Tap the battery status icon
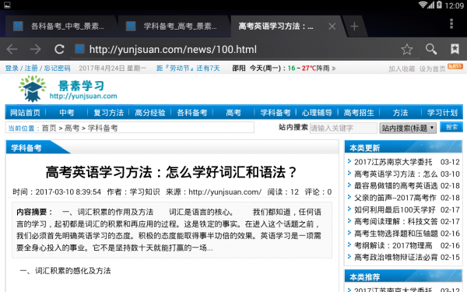The height and width of the screenshot is (292, 467). coord(439,5)
